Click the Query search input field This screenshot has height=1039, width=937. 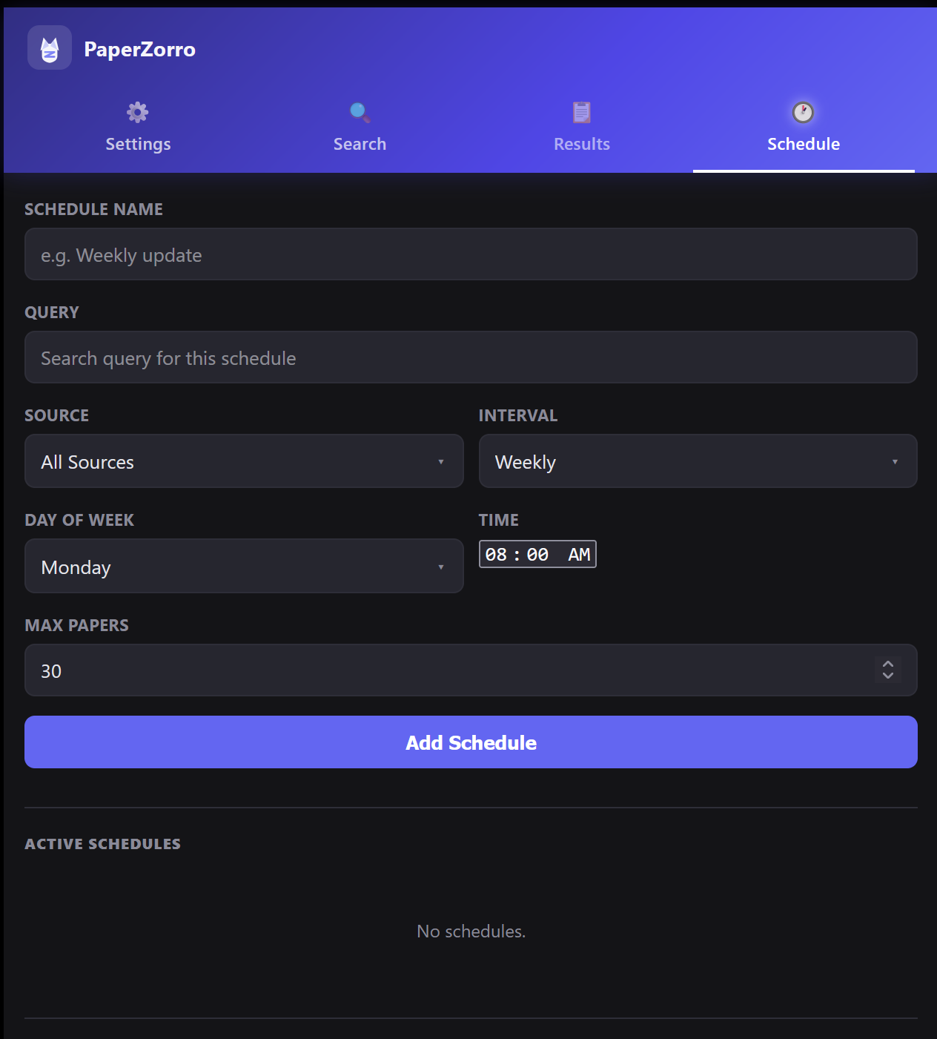[471, 357]
